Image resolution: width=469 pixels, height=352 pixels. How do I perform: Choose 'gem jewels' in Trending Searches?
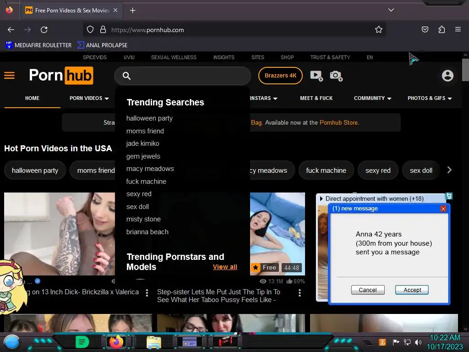pos(143,156)
